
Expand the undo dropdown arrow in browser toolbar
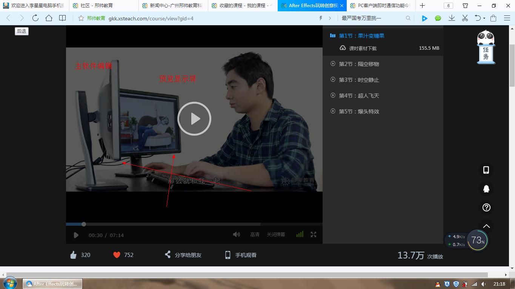click(484, 18)
